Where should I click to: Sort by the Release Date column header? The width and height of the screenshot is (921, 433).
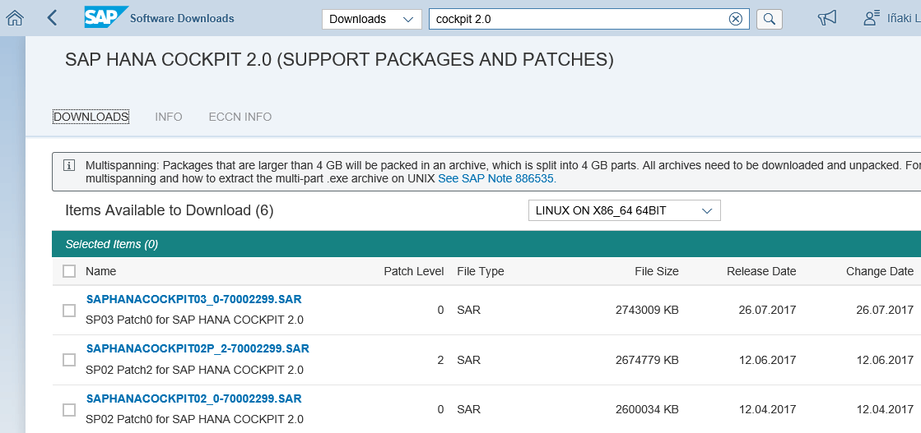pyautogui.click(x=761, y=271)
